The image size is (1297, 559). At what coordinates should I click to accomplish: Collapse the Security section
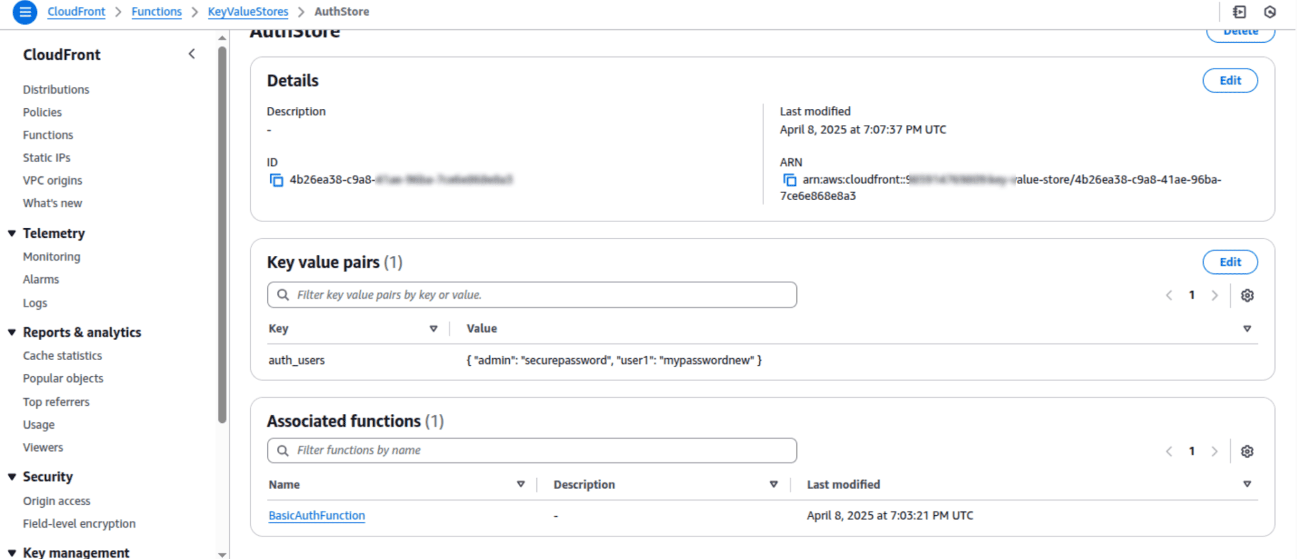pos(12,477)
